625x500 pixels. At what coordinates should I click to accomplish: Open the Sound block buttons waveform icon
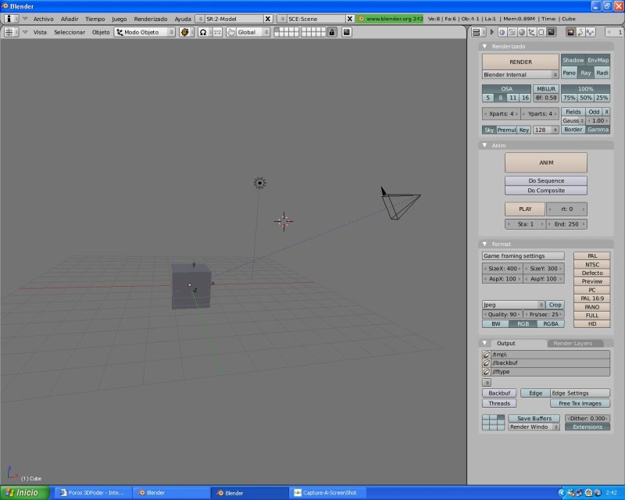point(591,32)
